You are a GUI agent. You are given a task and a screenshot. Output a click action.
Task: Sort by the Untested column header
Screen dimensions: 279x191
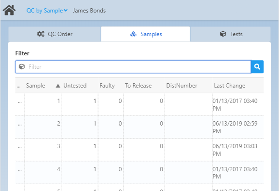75,86
